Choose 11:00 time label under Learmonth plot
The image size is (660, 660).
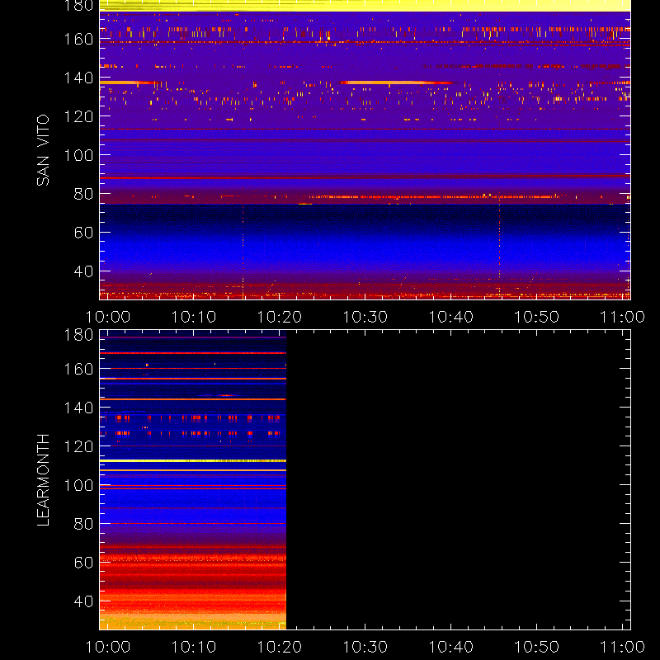pos(622,647)
